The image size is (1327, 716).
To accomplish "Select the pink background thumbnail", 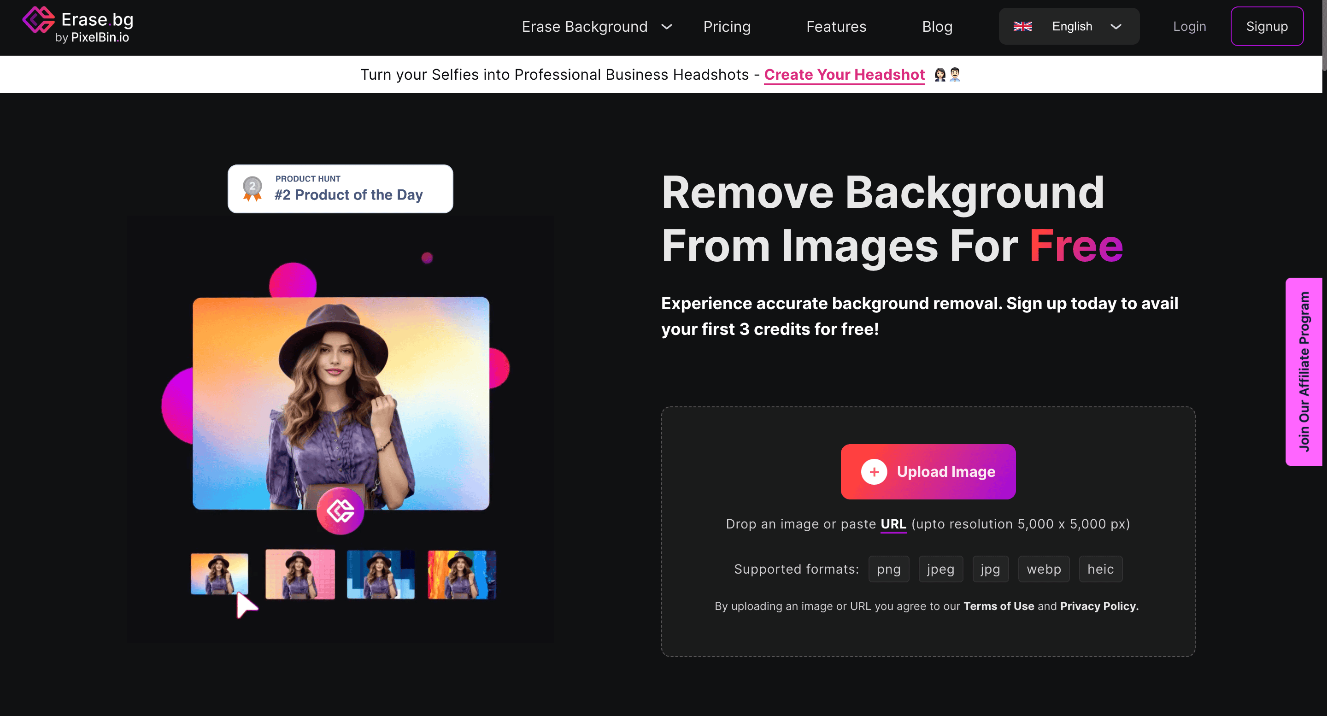I will pos(300,575).
